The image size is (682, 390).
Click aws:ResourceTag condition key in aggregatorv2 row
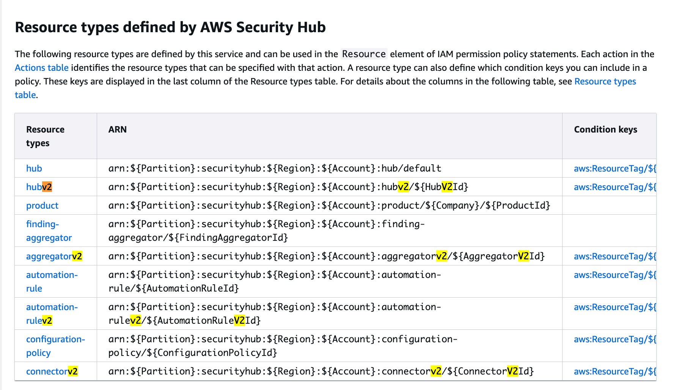615,256
